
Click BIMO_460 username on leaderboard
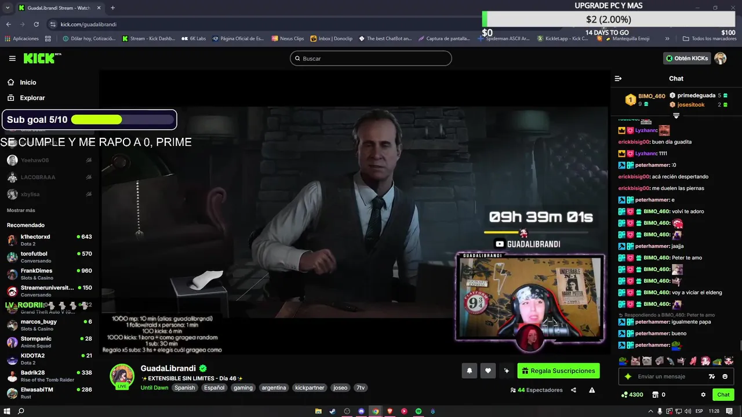(x=652, y=96)
